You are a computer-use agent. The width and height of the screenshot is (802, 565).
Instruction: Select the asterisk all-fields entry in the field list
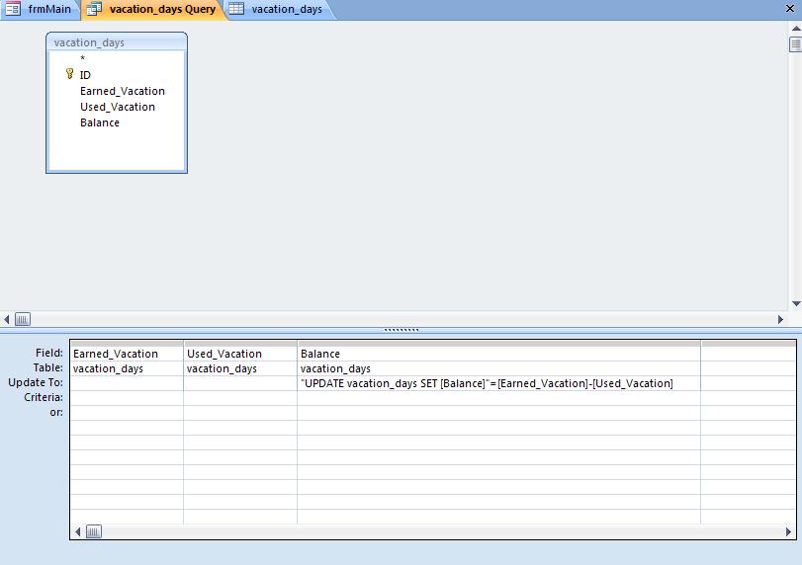82,58
